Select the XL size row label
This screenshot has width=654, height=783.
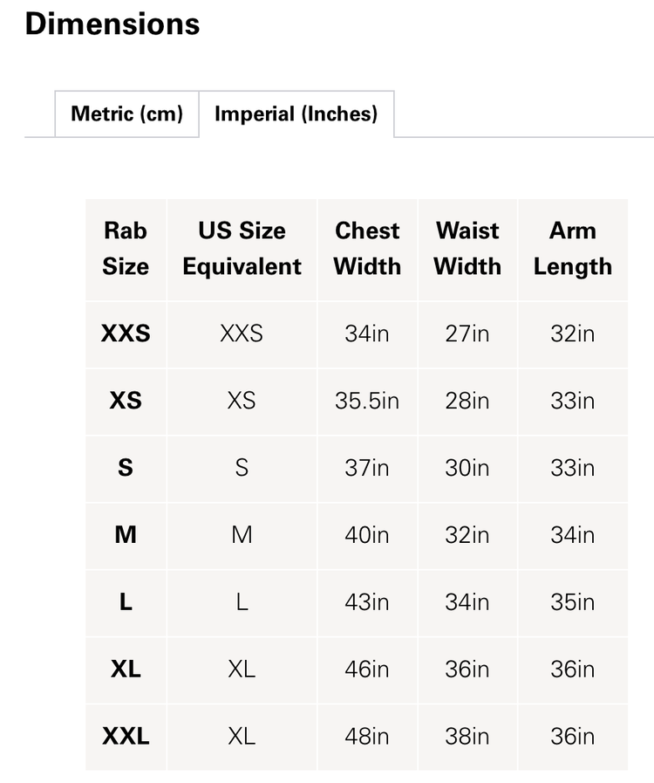tap(125, 670)
